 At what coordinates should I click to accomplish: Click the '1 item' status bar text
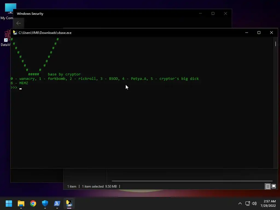(x=72, y=186)
